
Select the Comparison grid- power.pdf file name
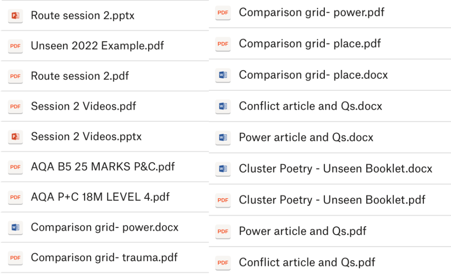312,12
